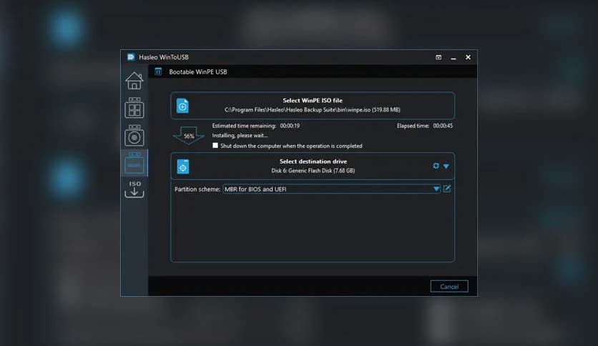Click the Partition scheme label
Screen dimensions: 598x346
tap(197, 189)
